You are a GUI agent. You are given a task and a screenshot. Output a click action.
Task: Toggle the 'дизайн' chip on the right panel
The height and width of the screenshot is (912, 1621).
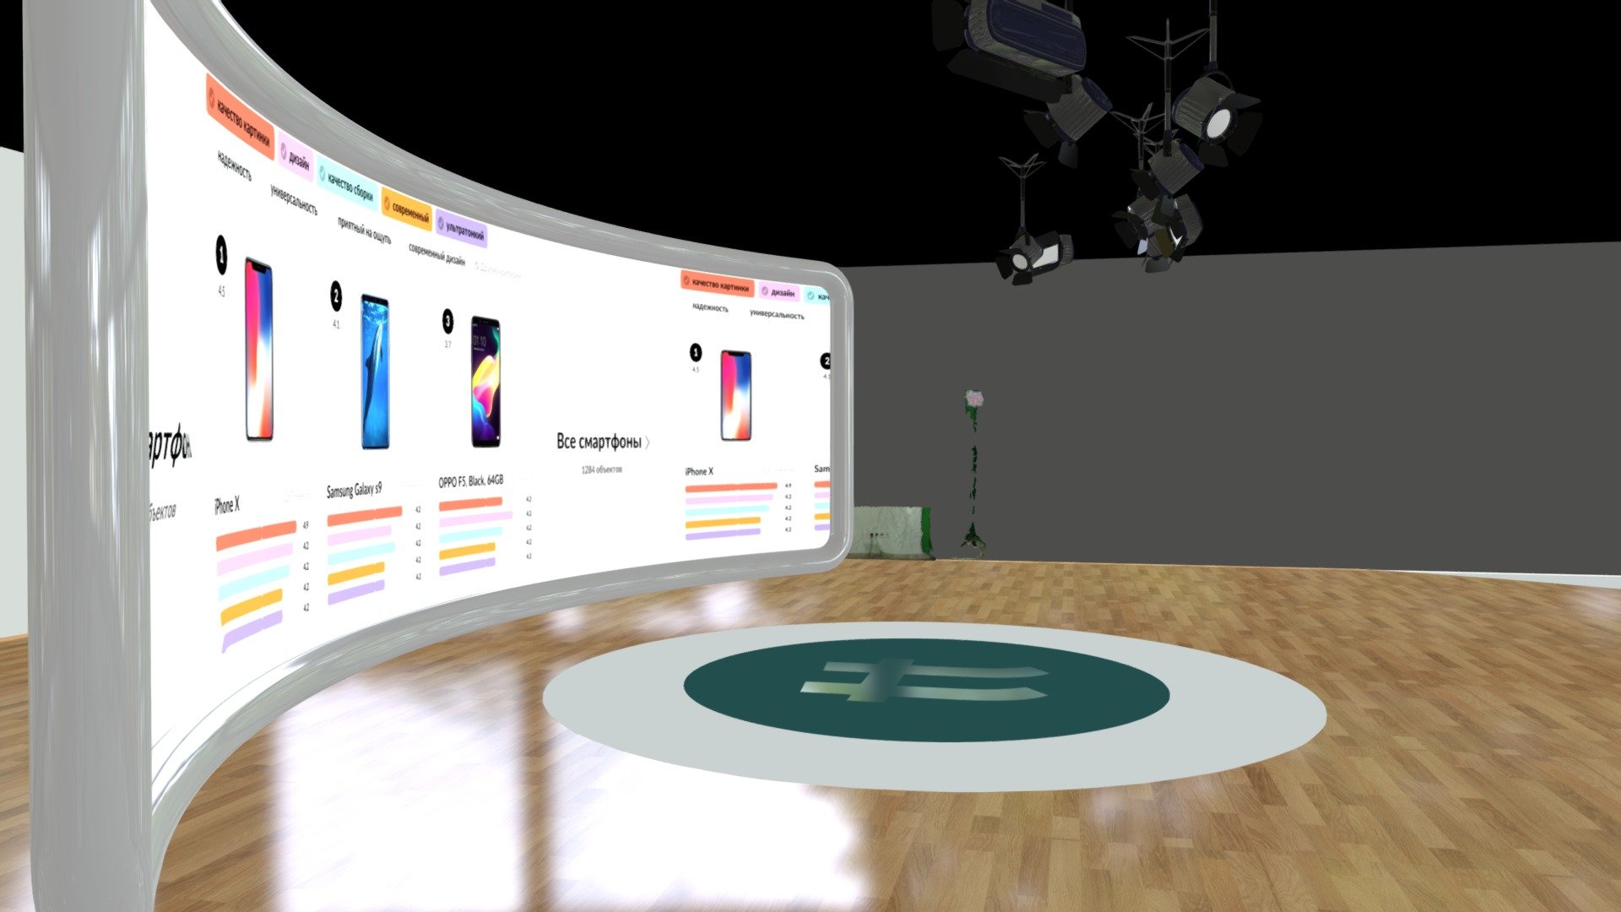click(778, 292)
